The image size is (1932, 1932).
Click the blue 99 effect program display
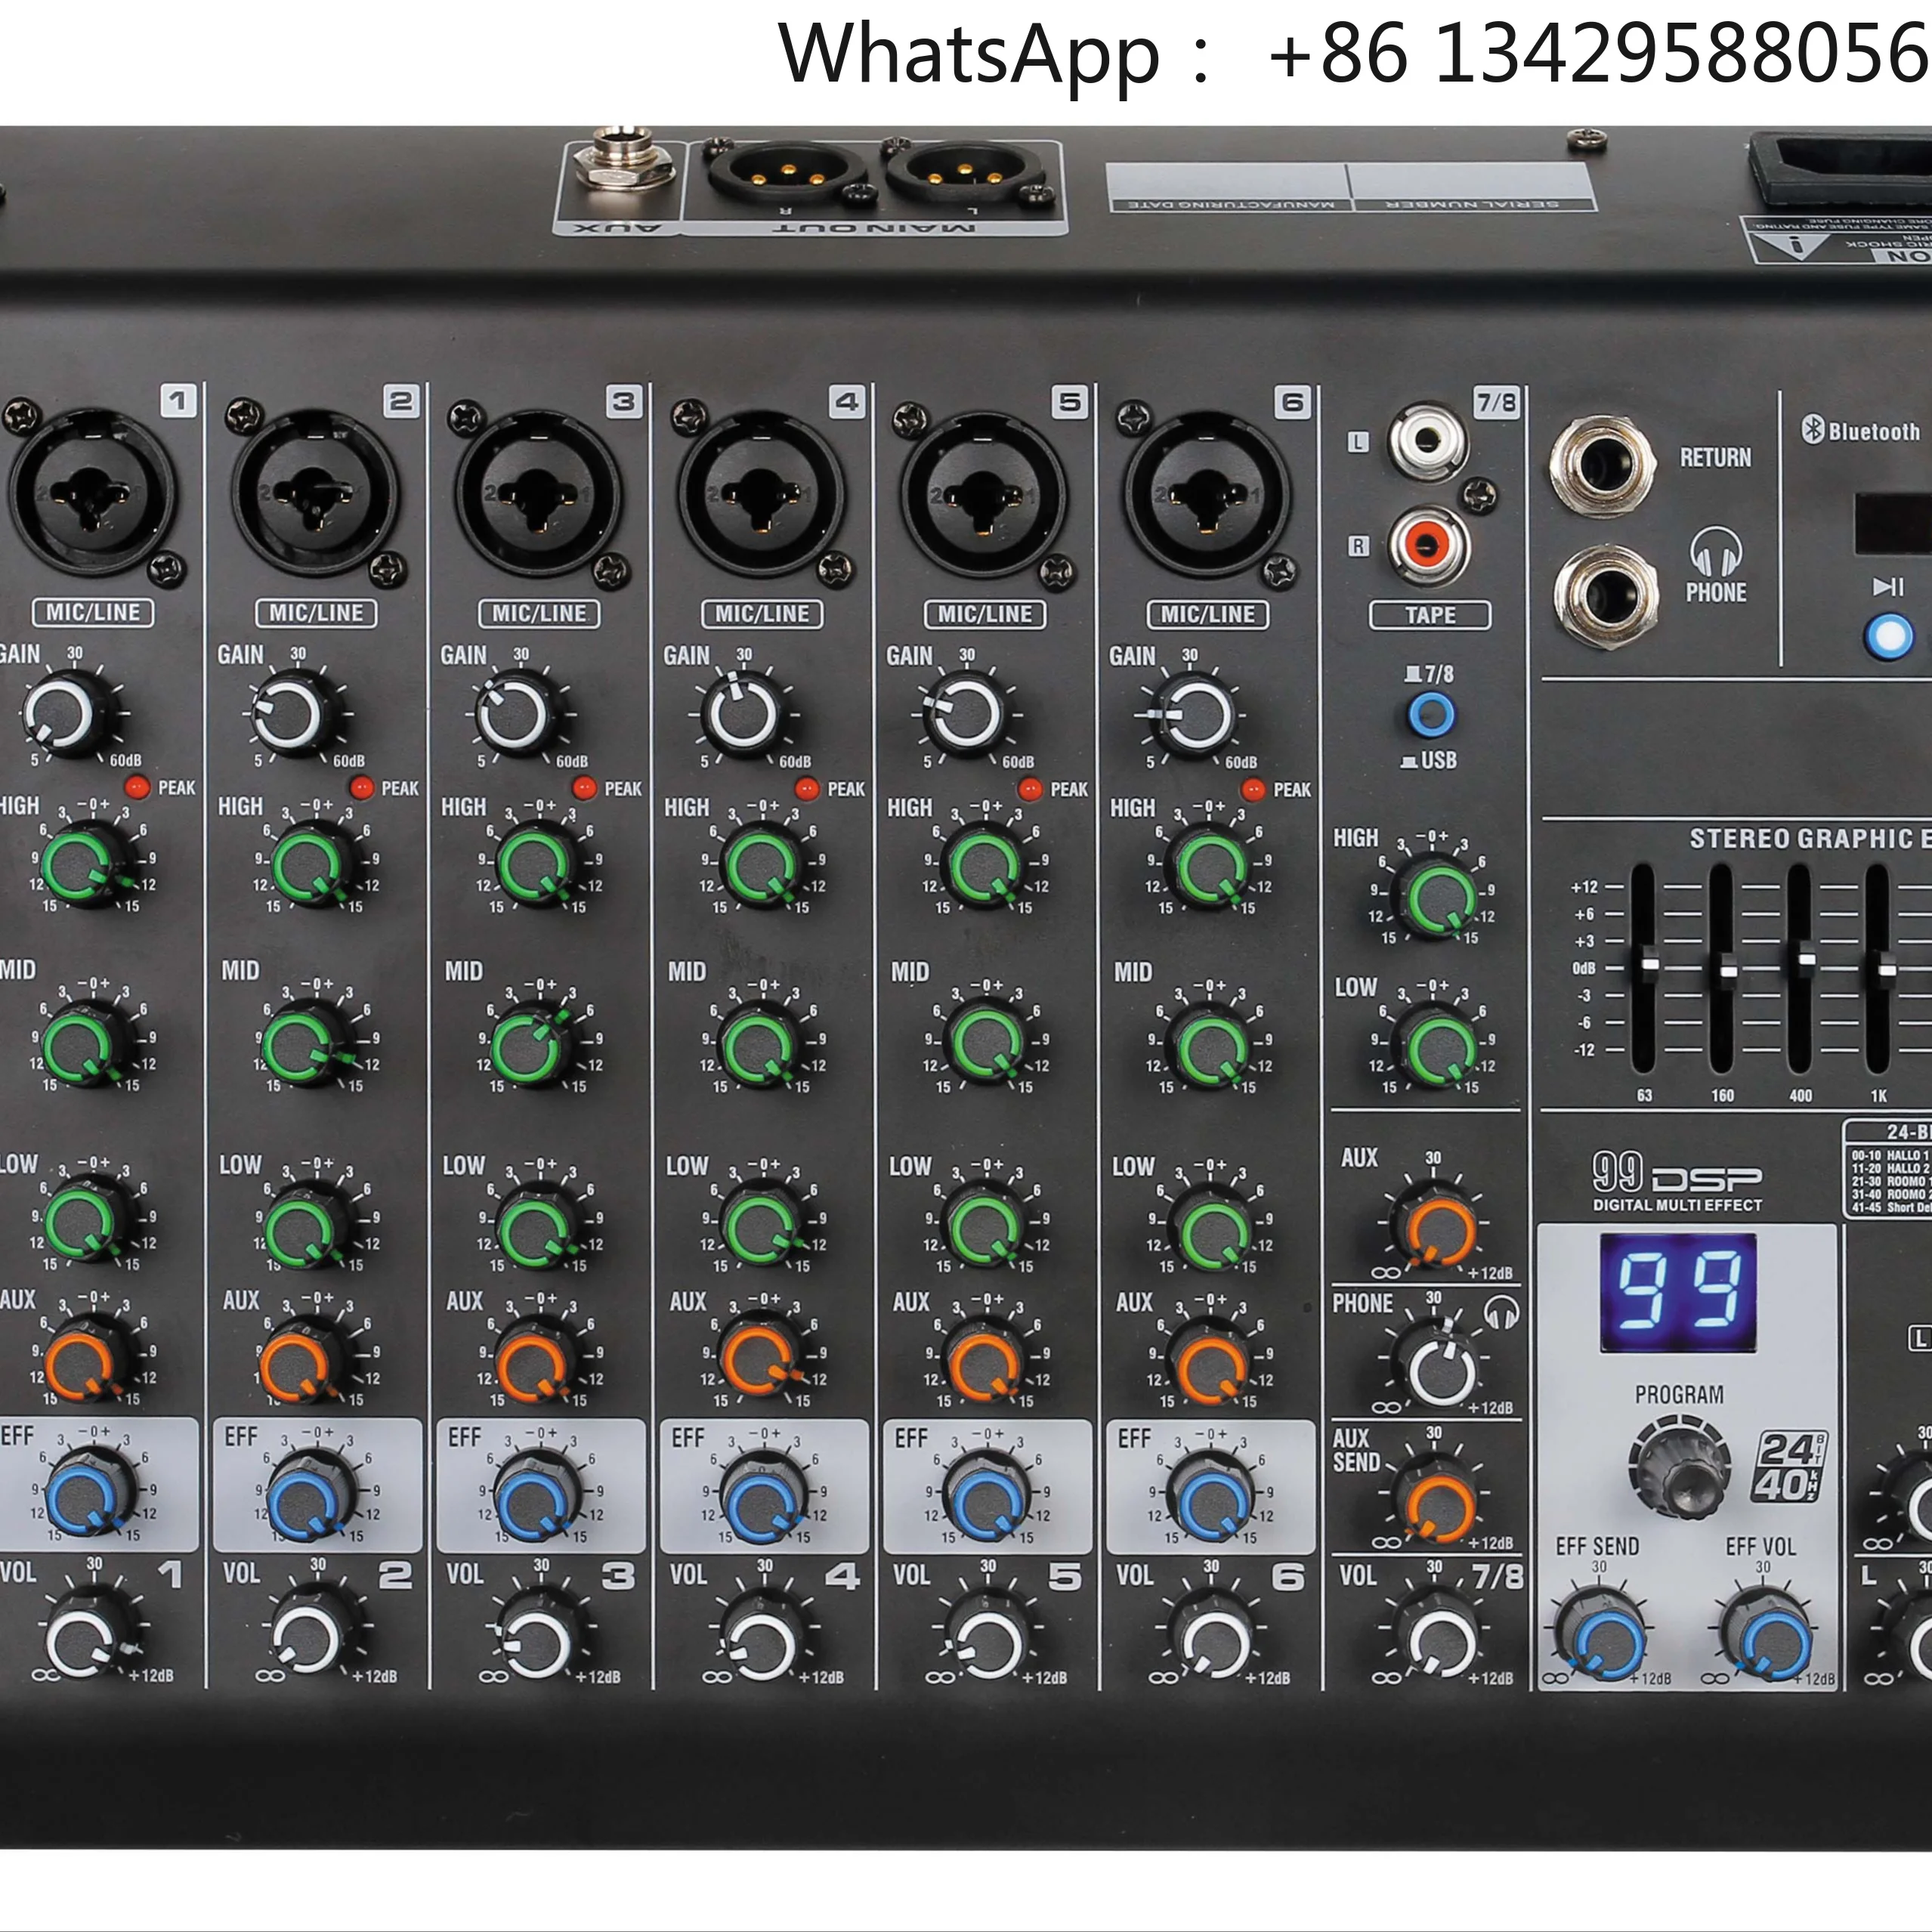pyautogui.click(x=1679, y=1291)
